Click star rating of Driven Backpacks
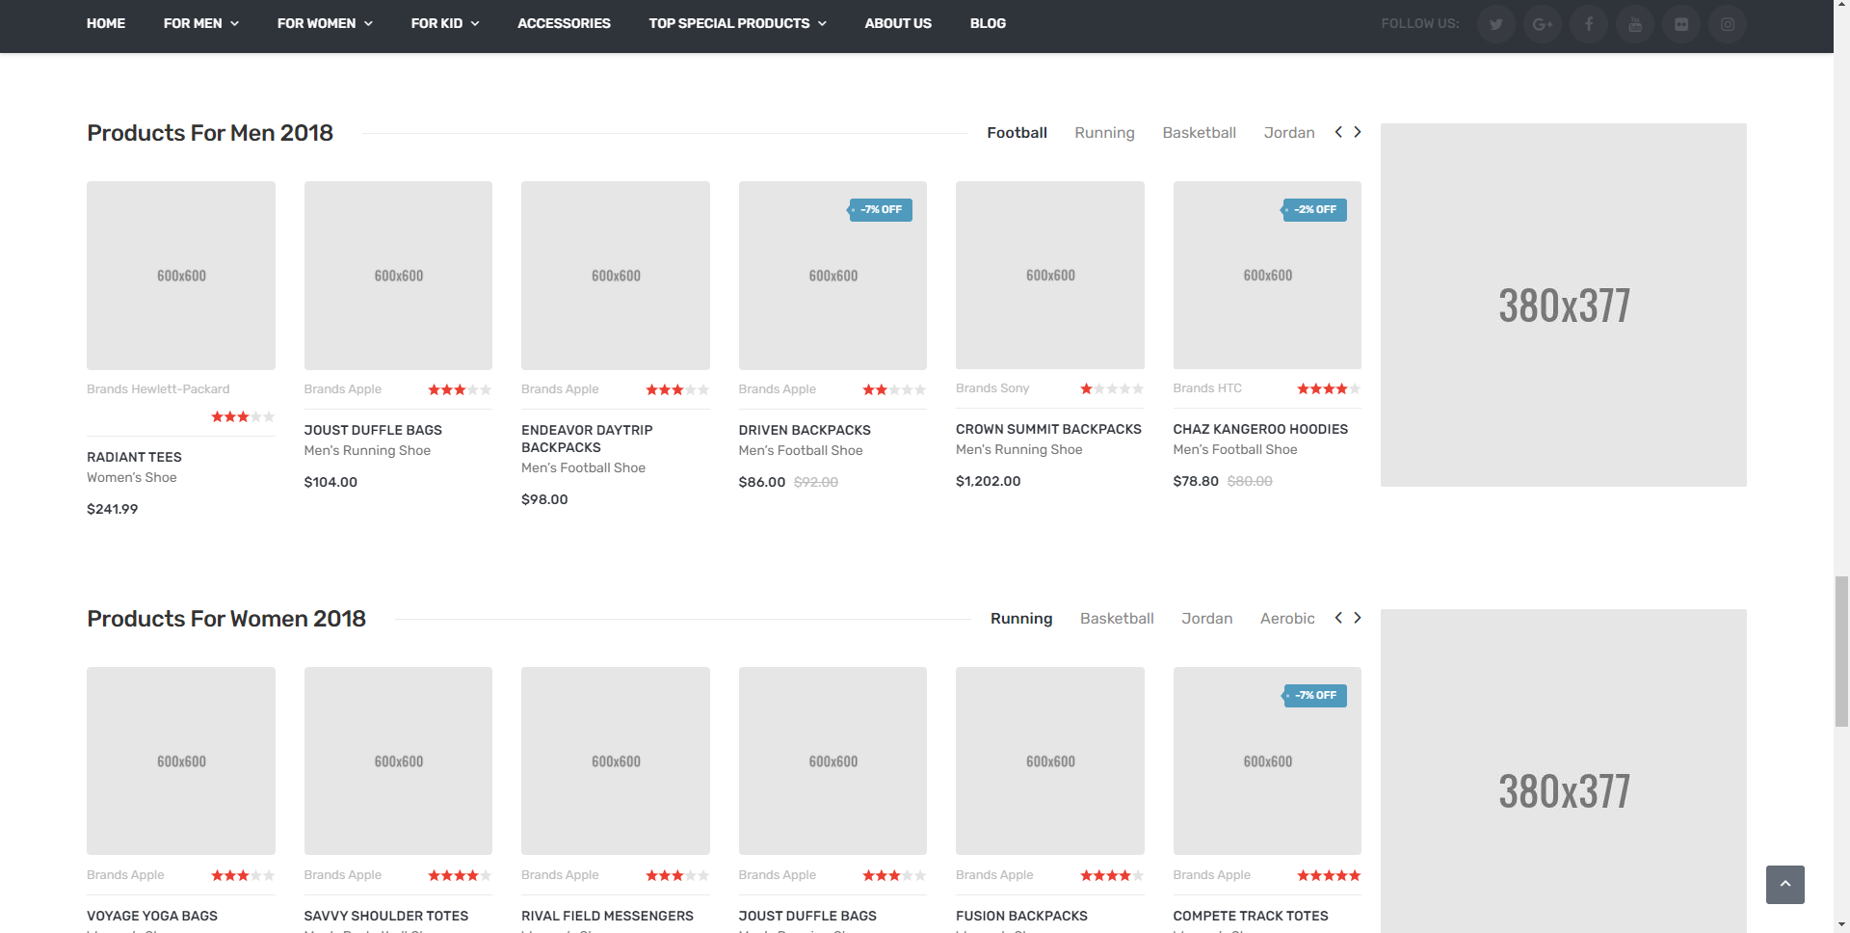 point(894,389)
